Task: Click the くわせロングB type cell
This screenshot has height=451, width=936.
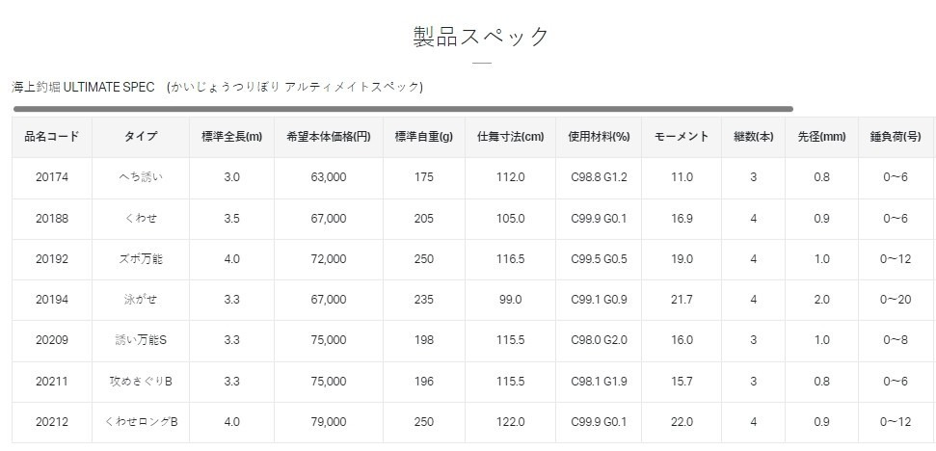Action: (x=141, y=422)
